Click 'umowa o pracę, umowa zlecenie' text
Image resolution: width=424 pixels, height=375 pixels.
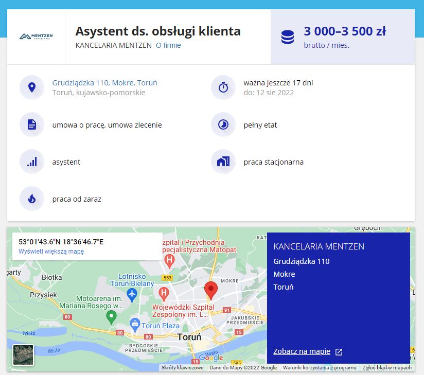pyautogui.click(x=107, y=125)
